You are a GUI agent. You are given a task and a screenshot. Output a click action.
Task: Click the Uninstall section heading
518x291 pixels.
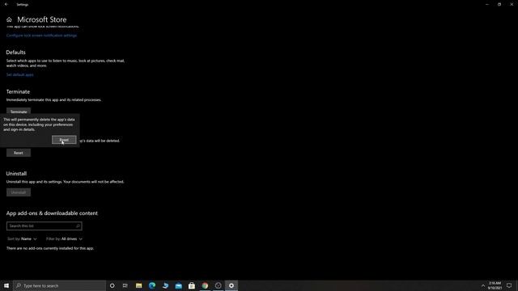[16, 174]
